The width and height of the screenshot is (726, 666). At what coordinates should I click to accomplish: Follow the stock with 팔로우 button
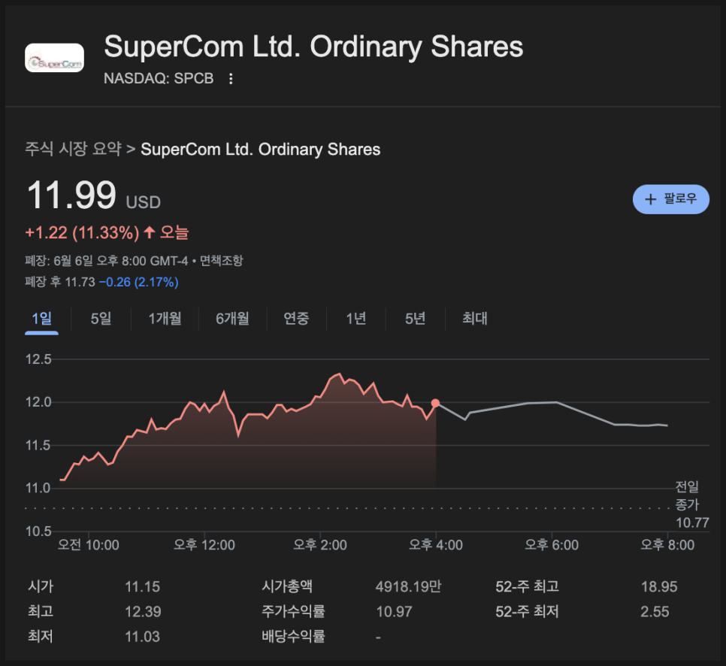coord(670,199)
